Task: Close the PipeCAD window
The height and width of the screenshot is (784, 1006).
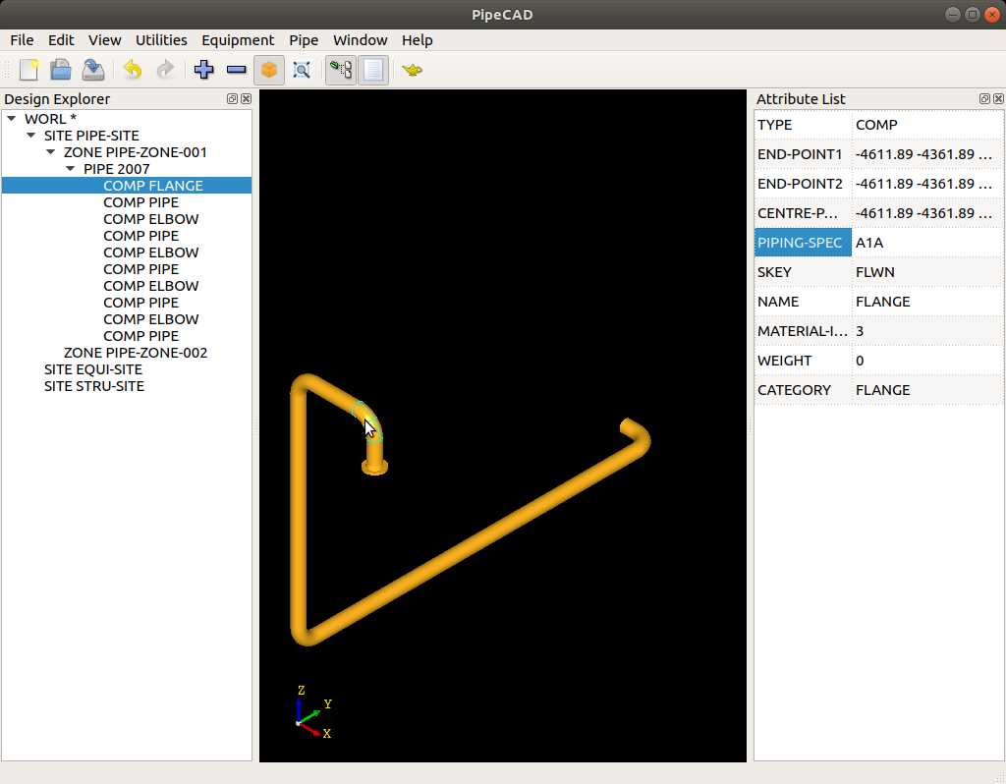Action: click(992, 14)
